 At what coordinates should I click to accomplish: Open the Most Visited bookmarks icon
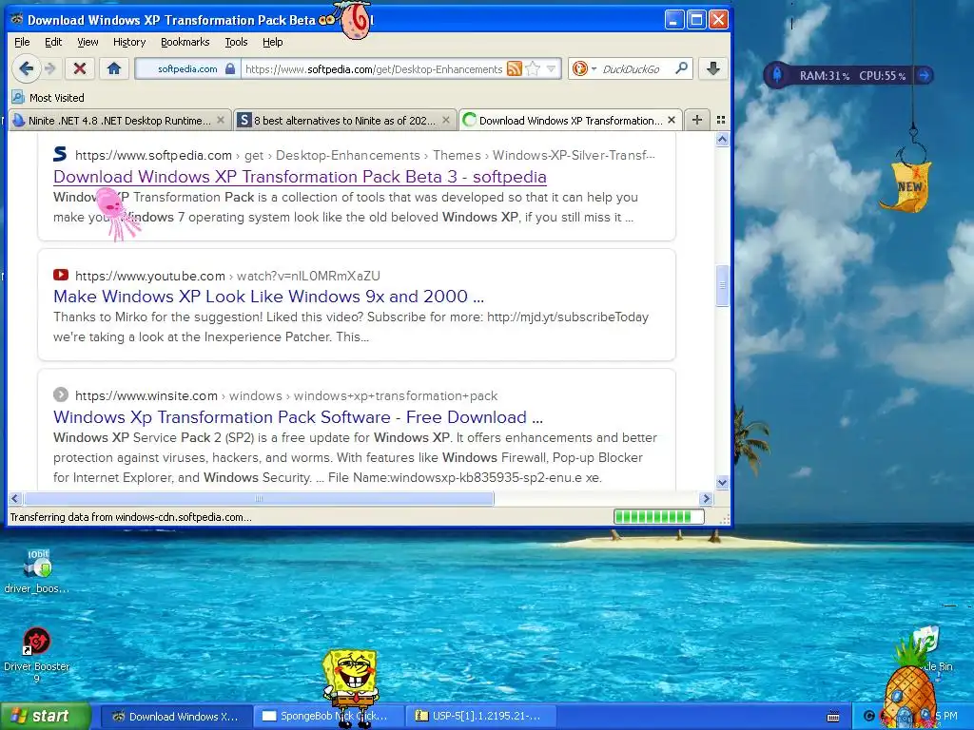(18, 98)
